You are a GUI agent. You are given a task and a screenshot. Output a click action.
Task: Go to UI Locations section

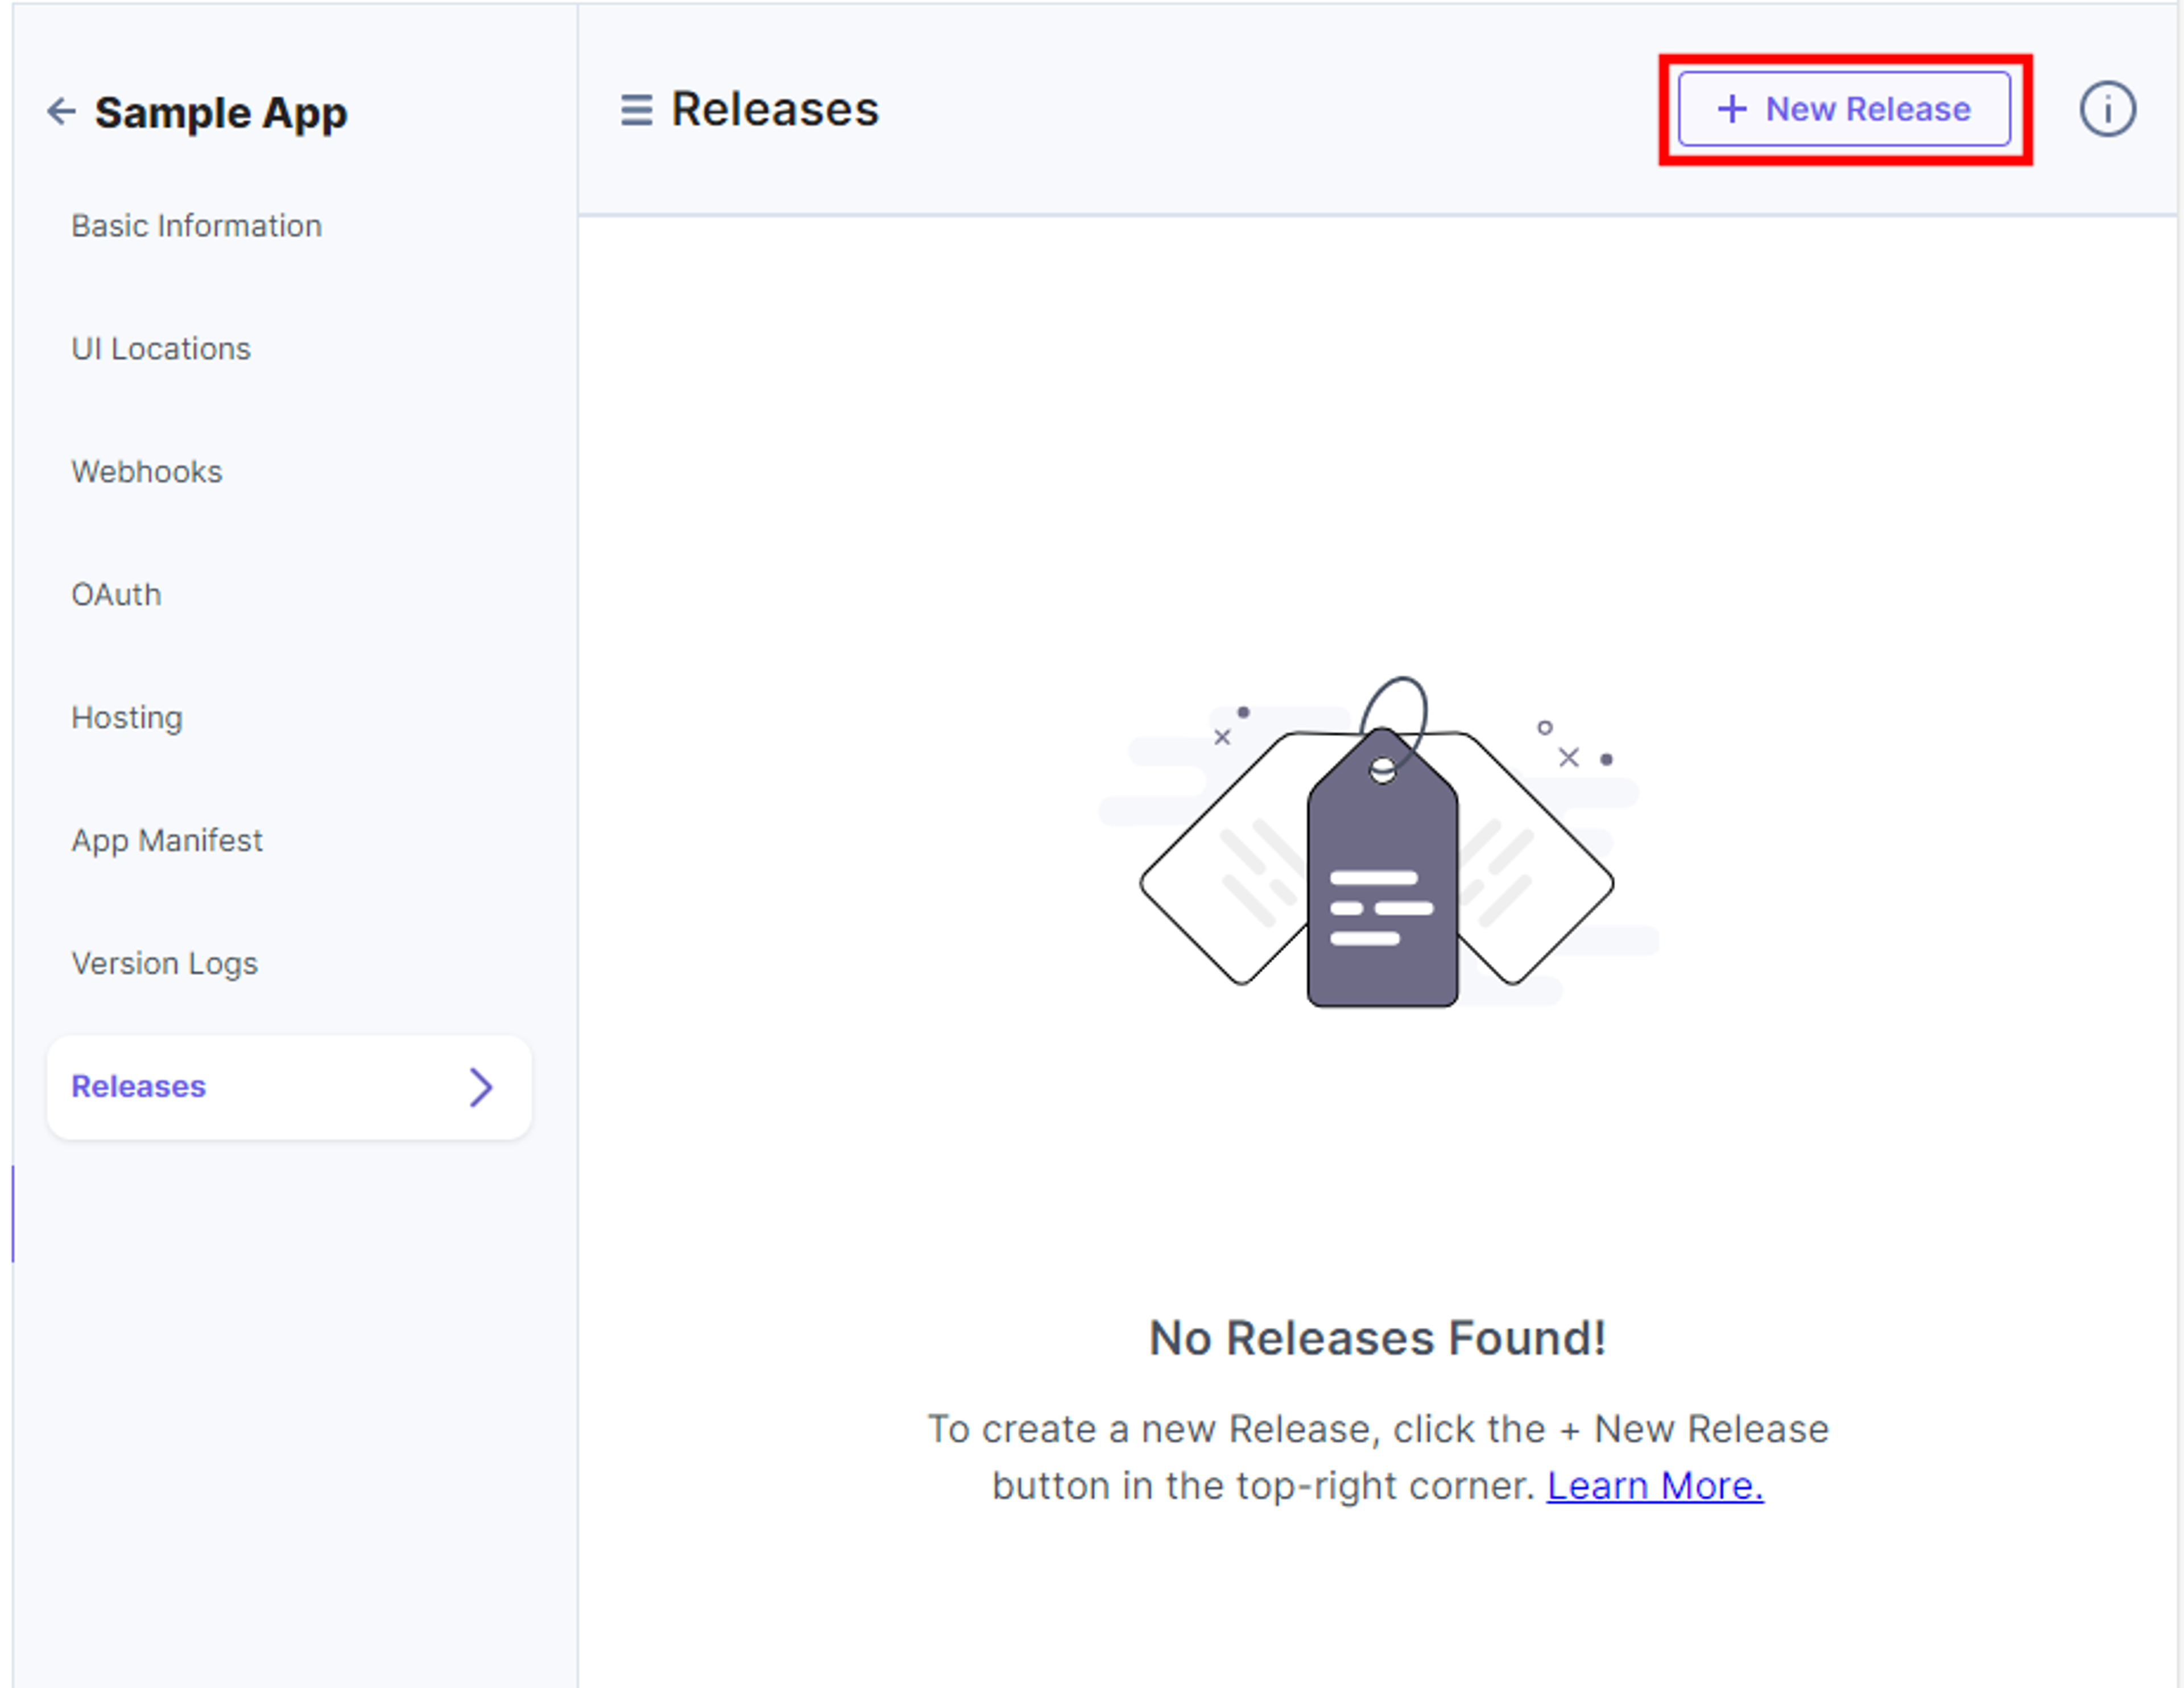point(161,349)
